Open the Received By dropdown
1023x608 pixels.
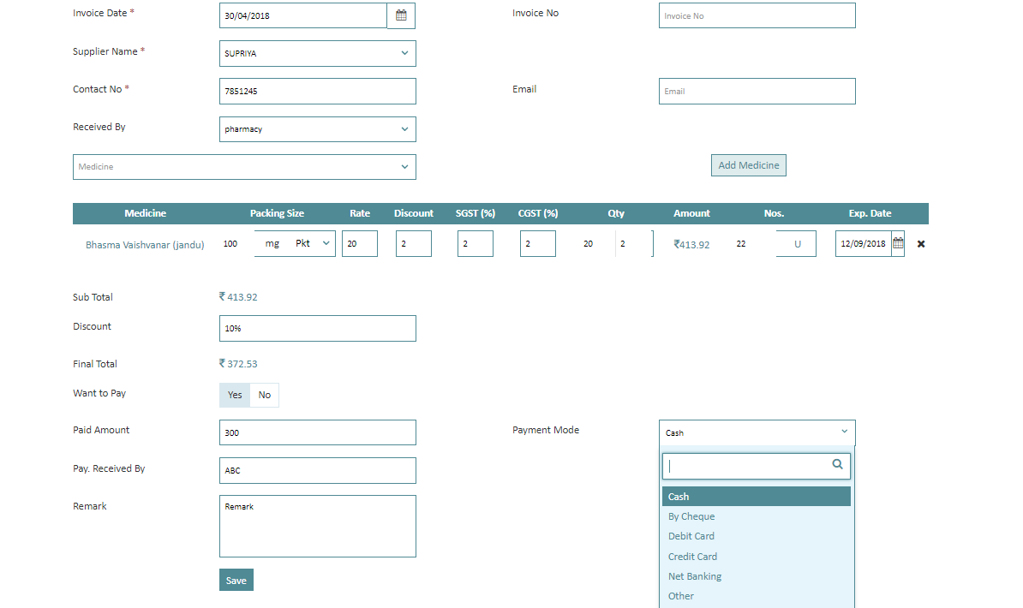tap(318, 129)
